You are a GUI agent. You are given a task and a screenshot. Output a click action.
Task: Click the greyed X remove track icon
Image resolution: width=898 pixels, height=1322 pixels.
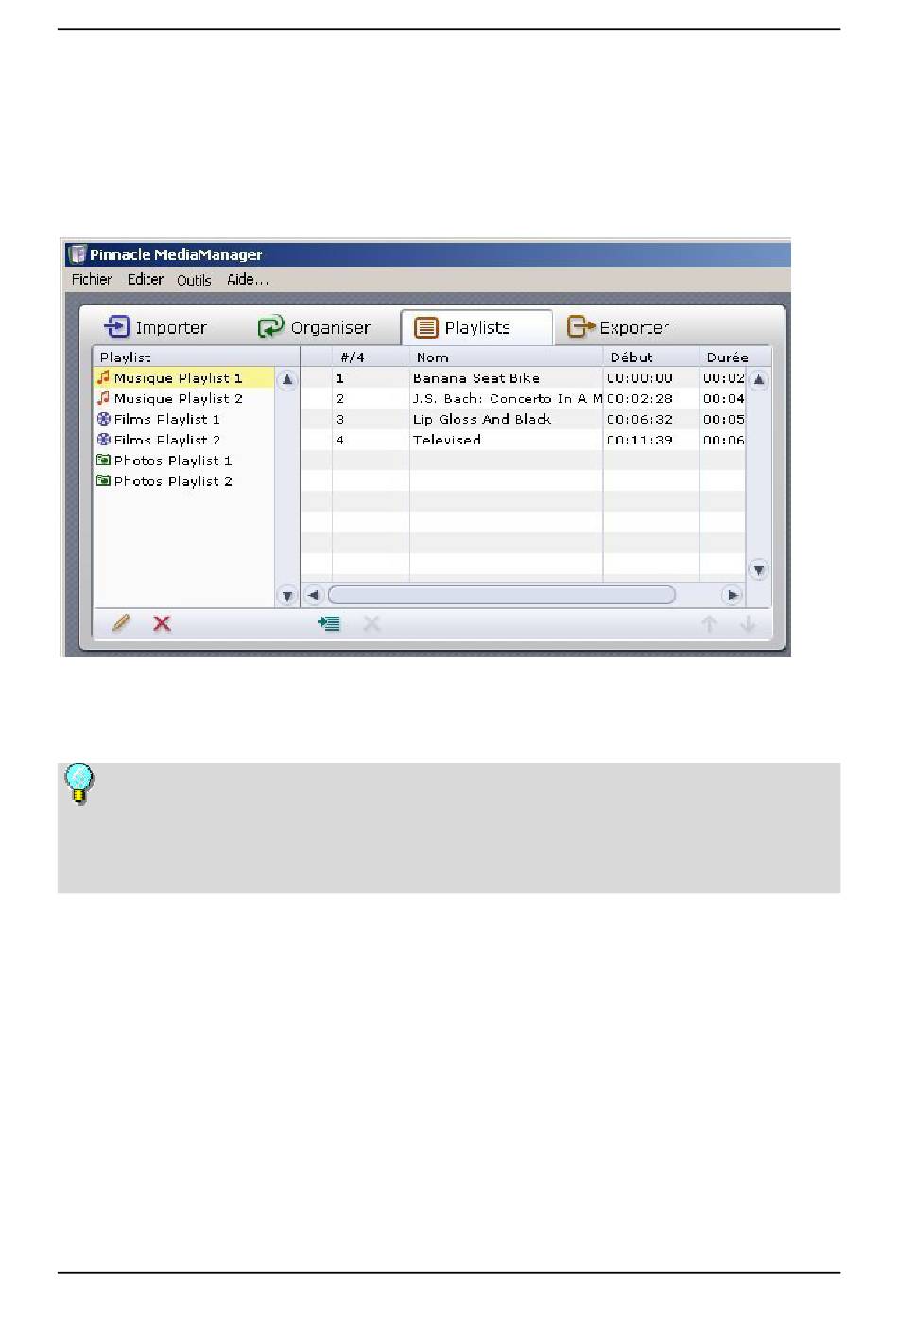372,623
